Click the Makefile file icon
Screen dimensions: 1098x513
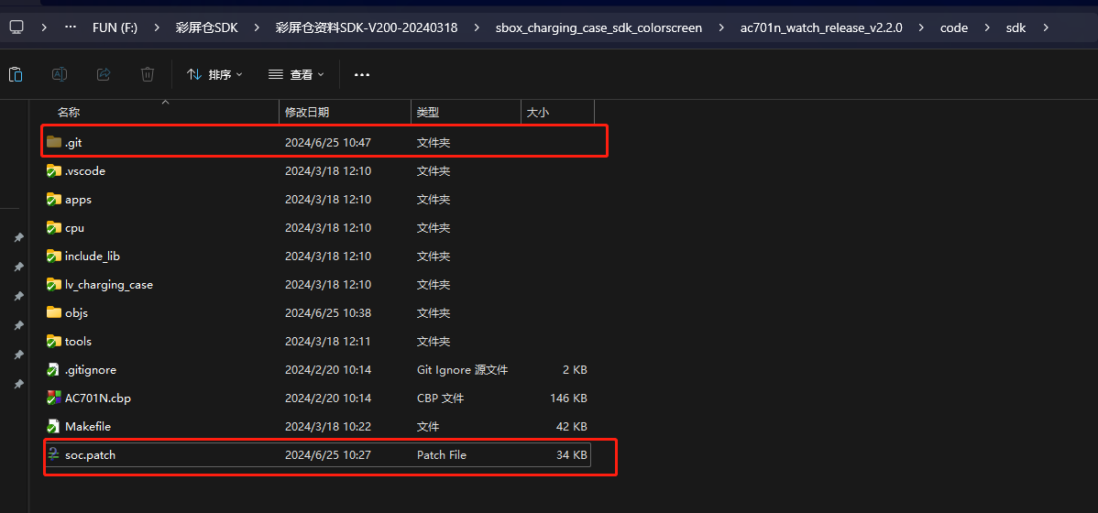pyautogui.click(x=54, y=426)
